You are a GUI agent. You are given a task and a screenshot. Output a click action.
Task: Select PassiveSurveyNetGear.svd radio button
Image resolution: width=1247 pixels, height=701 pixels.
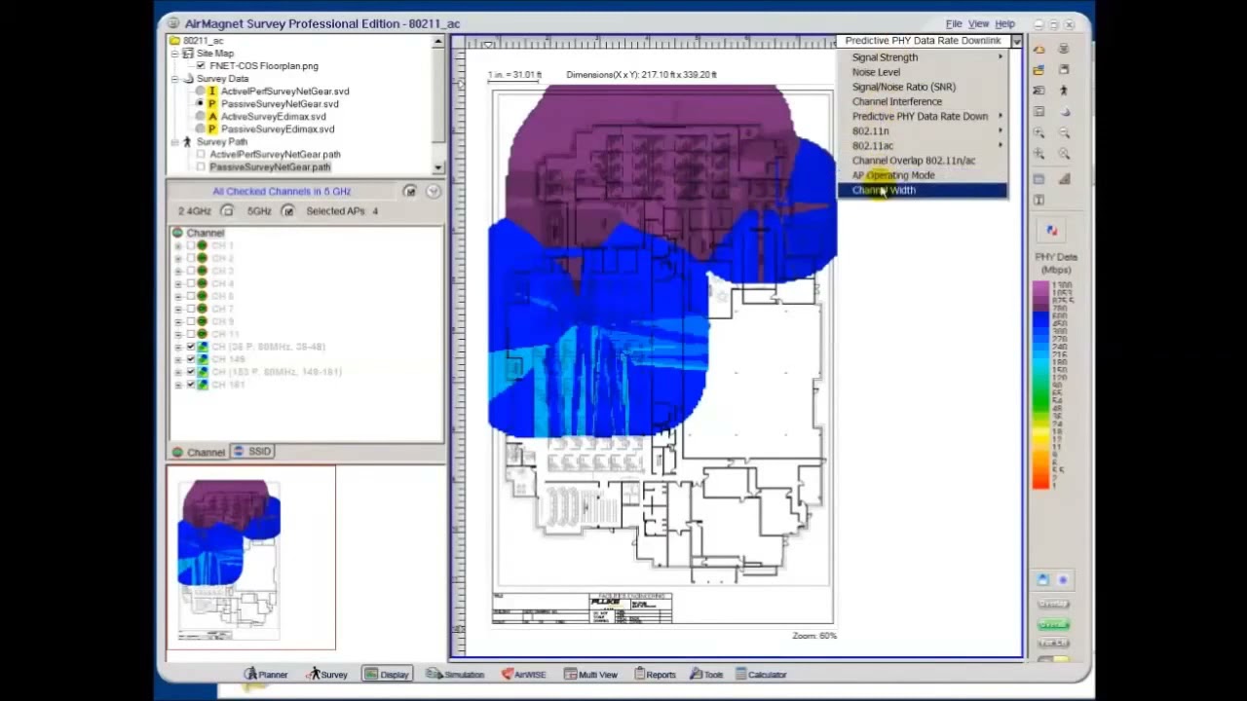[200, 104]
